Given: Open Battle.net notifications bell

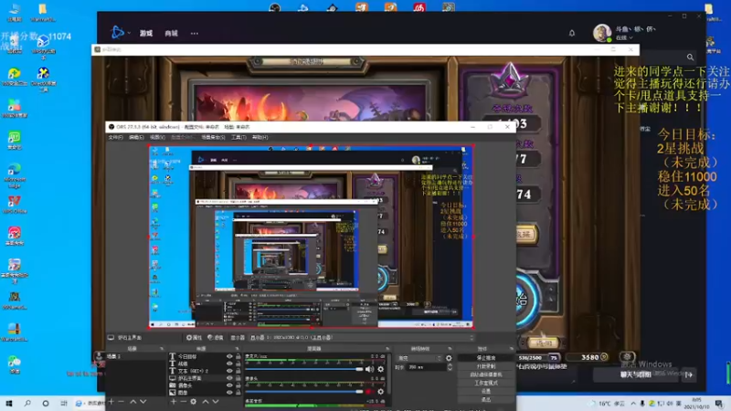Looking at the screenshot, I should click(x=572, y=33).
